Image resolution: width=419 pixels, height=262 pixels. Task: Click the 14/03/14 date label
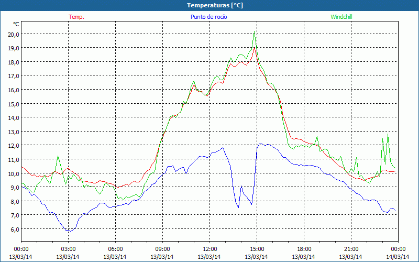(x=398, y=257)
